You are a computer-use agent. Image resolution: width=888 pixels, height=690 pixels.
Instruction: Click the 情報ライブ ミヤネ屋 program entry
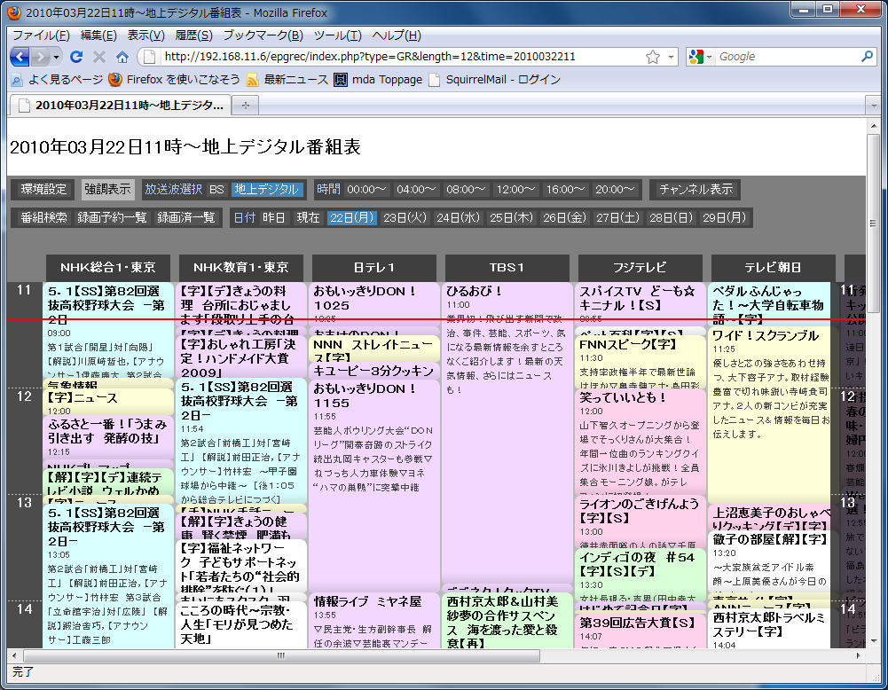373,620
